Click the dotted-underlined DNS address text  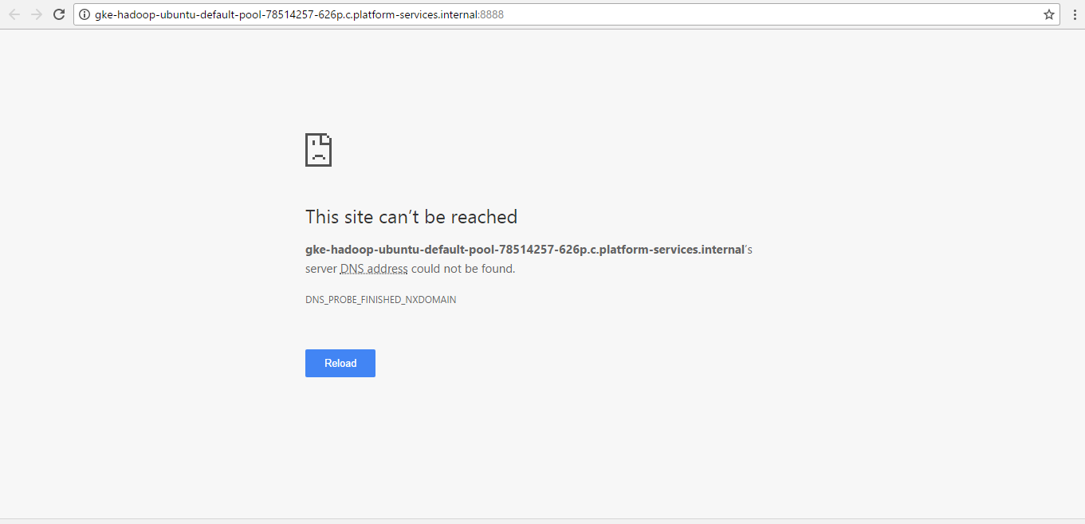[374, 268]
